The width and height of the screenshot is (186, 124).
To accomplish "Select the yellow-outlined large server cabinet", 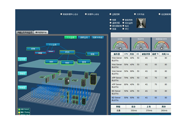I will 93,79.
